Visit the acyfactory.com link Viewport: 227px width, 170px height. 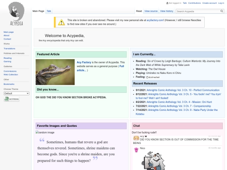coord(155,20)
